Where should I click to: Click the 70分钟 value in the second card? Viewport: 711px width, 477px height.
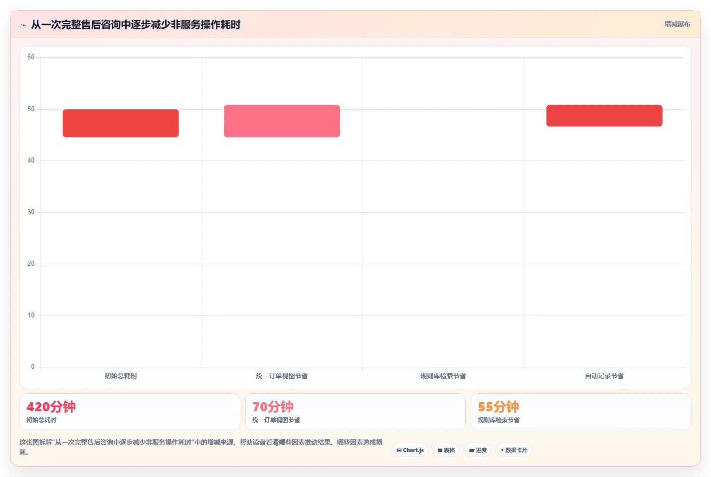click(273, 407)
